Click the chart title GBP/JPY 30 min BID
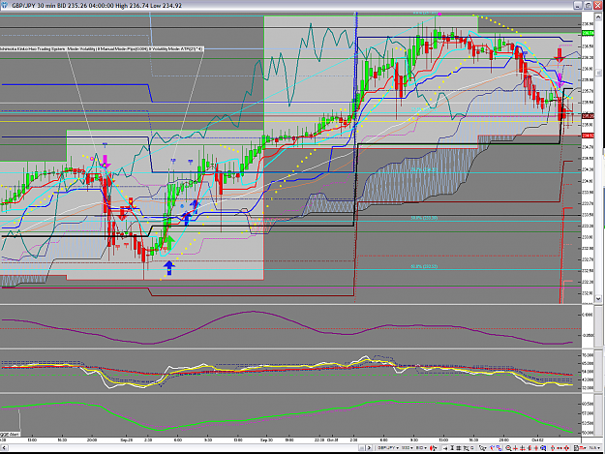 coord(40,6)
